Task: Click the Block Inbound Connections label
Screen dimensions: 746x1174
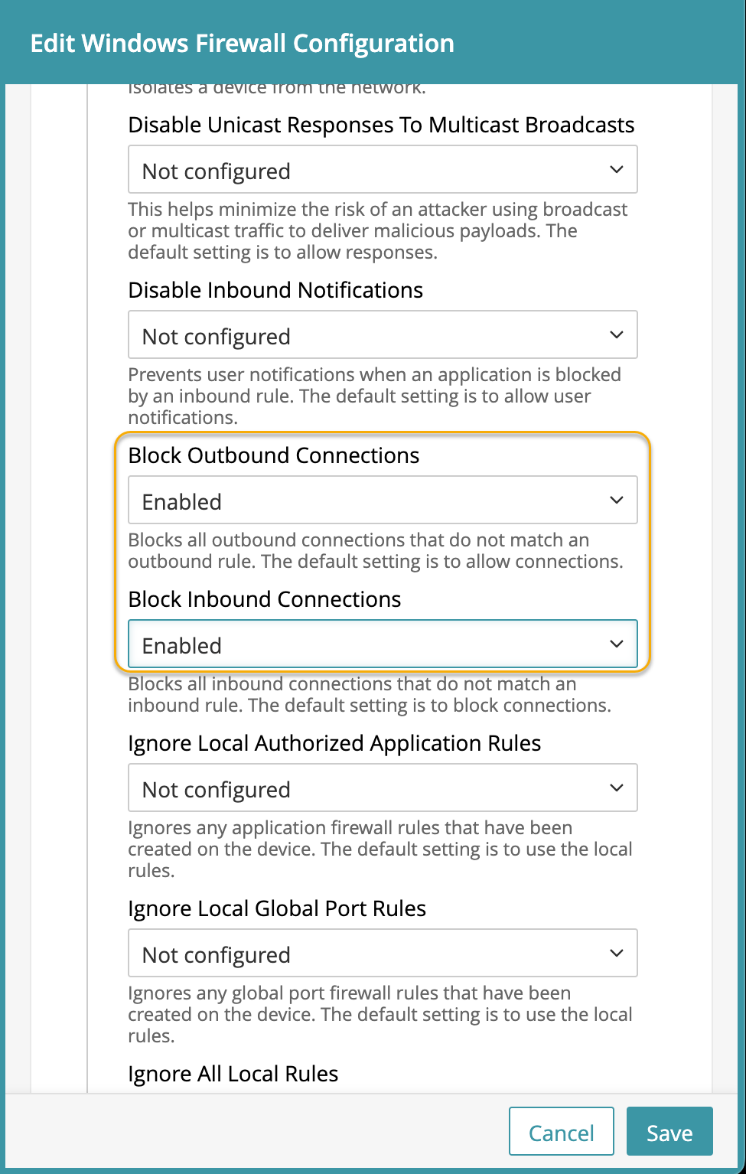Action: [265, 600]
